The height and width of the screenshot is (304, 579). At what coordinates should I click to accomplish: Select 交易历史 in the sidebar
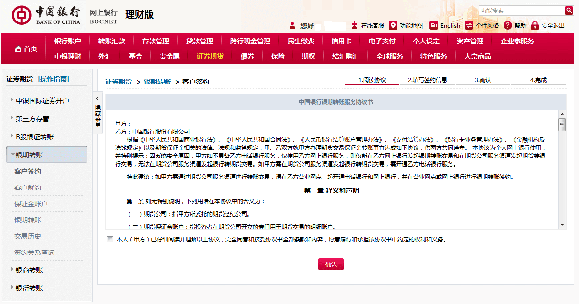pos(28,236)
